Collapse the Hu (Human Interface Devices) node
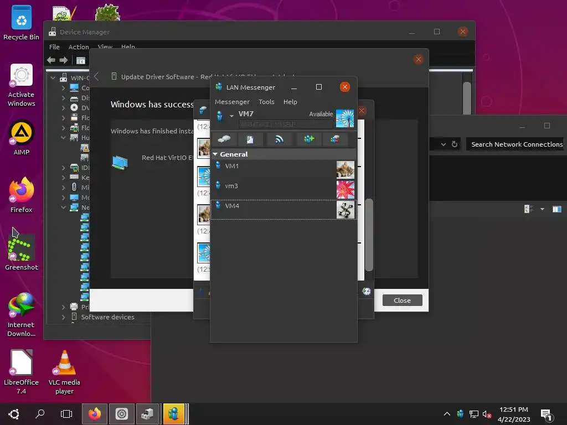The height and width of the screenshot is (425, 567). (x=64, y=138)
